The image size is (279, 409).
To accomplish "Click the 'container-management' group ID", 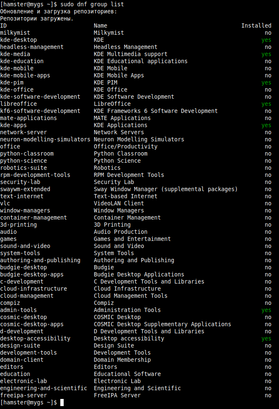I will (x=34, y=217).
